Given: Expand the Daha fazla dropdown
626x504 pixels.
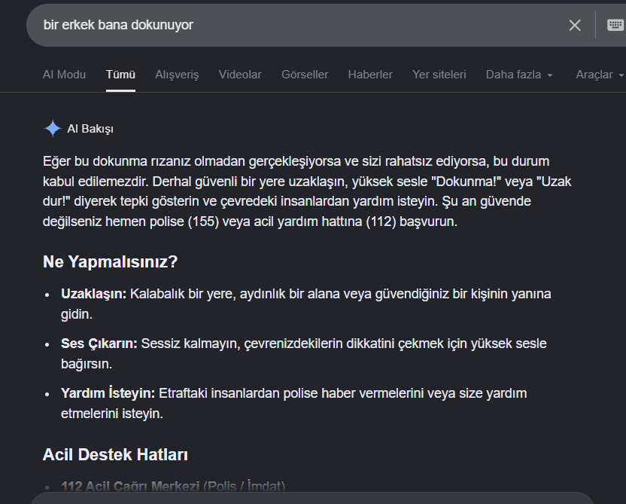Looking at the screenshot, I should 519,75.
